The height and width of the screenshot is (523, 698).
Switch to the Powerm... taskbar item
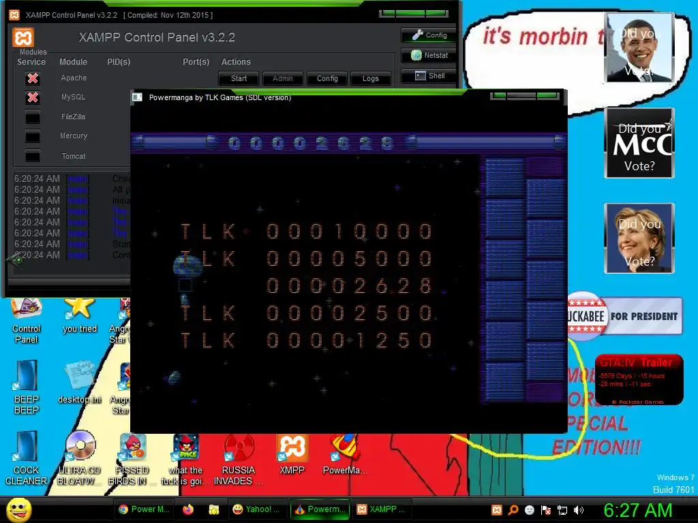coord(320,509)
